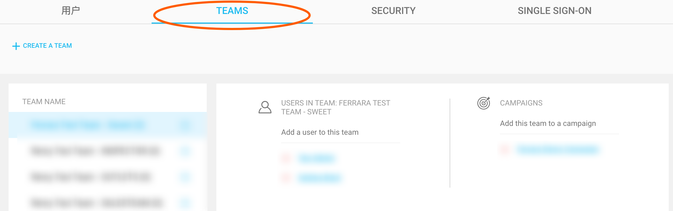Image resolution: width=673 pixels, height=211 pixels.
Task: Click the target icon beside Campaigns
Action: 484,103
